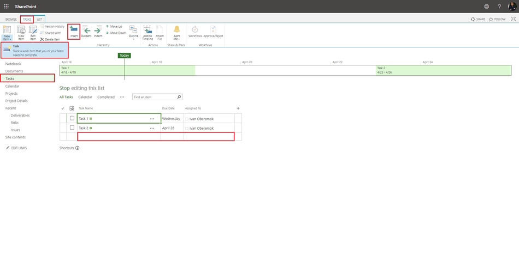Switch to the BROWSE ribbon tab
This screenshot has height=255, width=519.
pyautogui.click(x=11, y=20)
